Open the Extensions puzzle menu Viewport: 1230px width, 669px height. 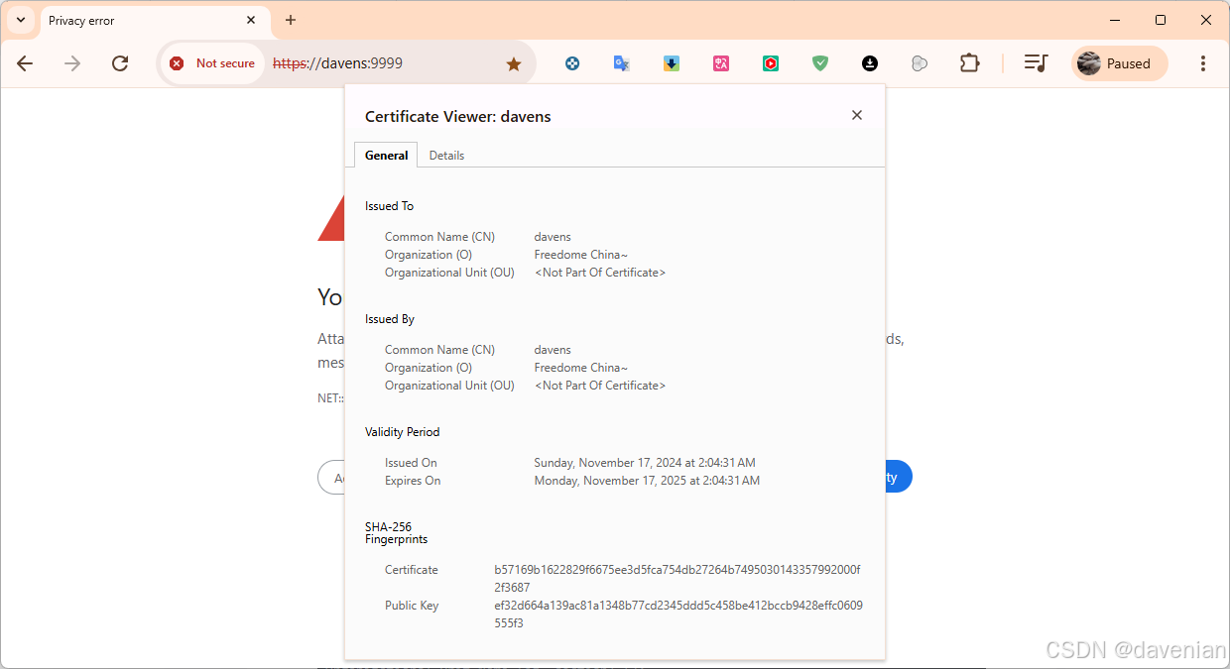click(969, 63)
